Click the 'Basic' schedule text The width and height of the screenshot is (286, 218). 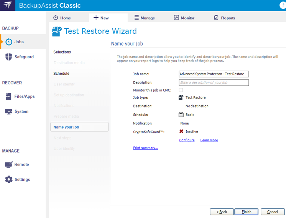coord(190,115)
